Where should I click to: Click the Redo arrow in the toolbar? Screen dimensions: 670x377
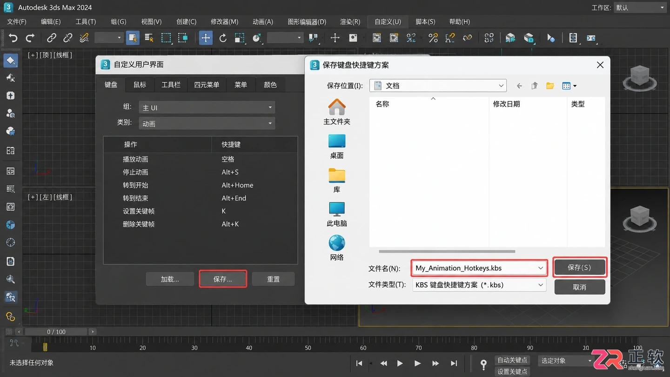coord(30,38)
